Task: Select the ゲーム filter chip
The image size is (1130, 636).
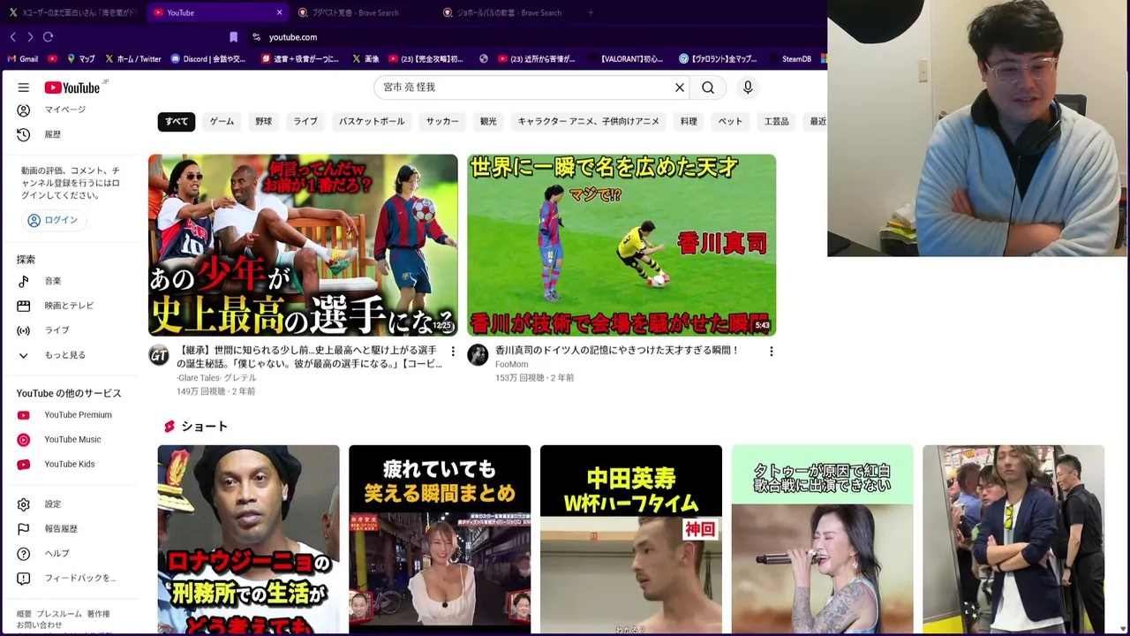Action: [222, 121]
